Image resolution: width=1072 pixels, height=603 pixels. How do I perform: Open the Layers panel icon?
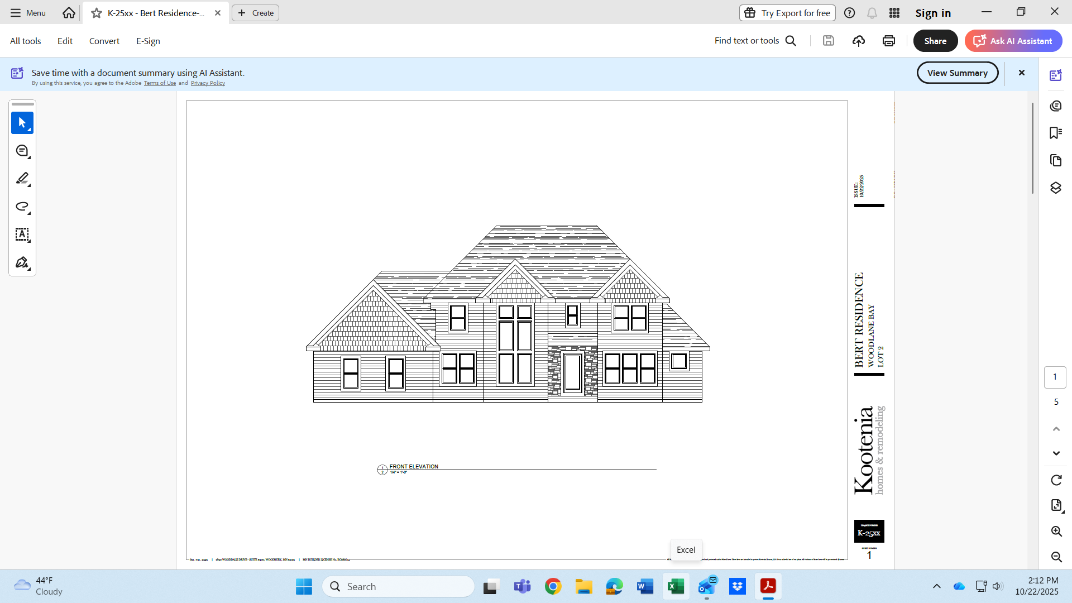[x=1055, y=188]
